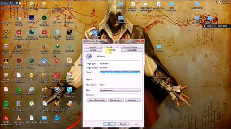
Task: Select the Shortcut tab
Action: point(112,50)
